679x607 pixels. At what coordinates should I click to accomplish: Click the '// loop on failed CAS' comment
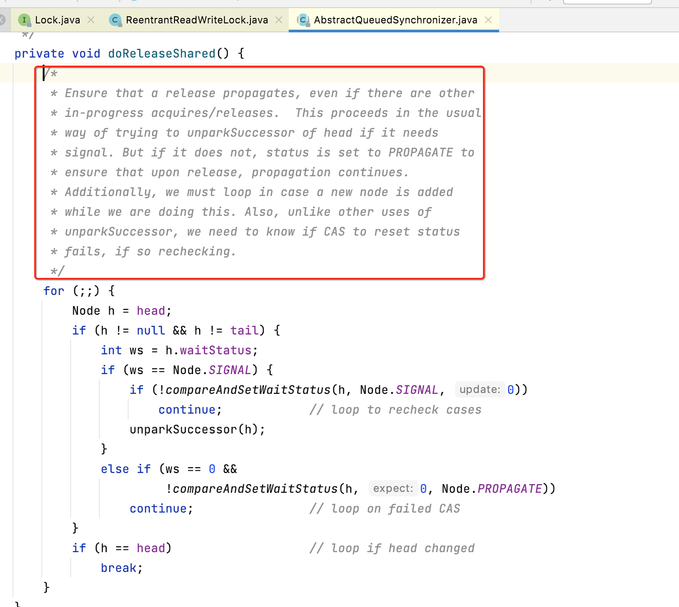[x=384, y=509]
